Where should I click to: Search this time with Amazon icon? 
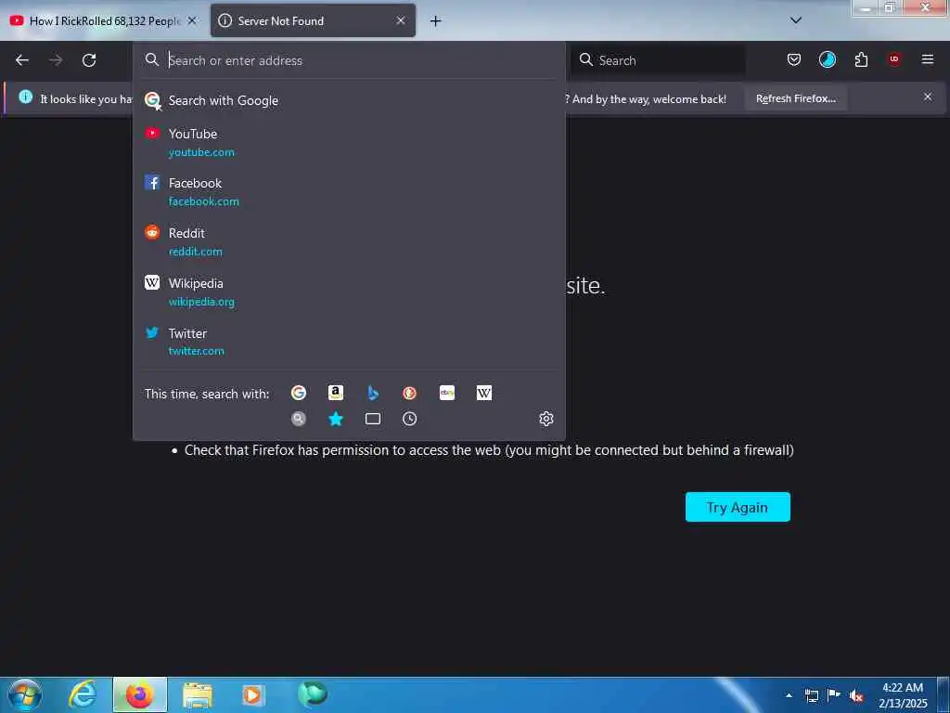click(x=336, y=393)
